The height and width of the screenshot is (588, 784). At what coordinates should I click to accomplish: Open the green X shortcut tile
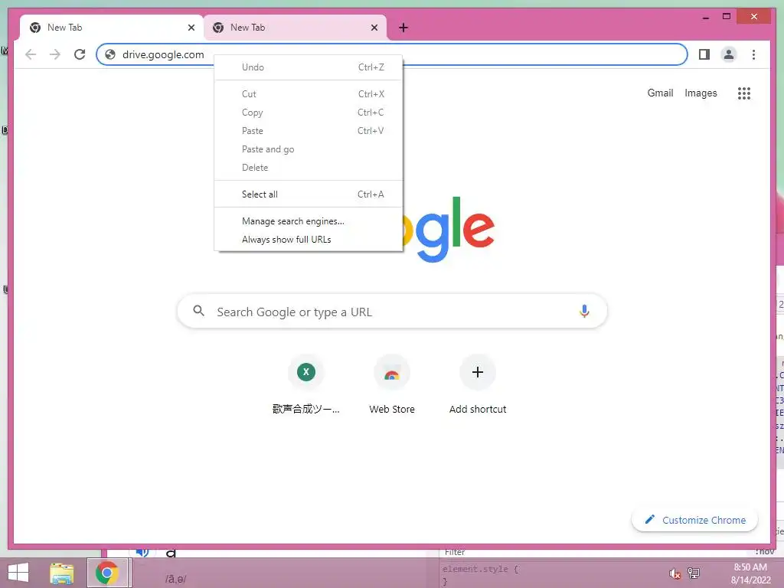tap(306, 372)
